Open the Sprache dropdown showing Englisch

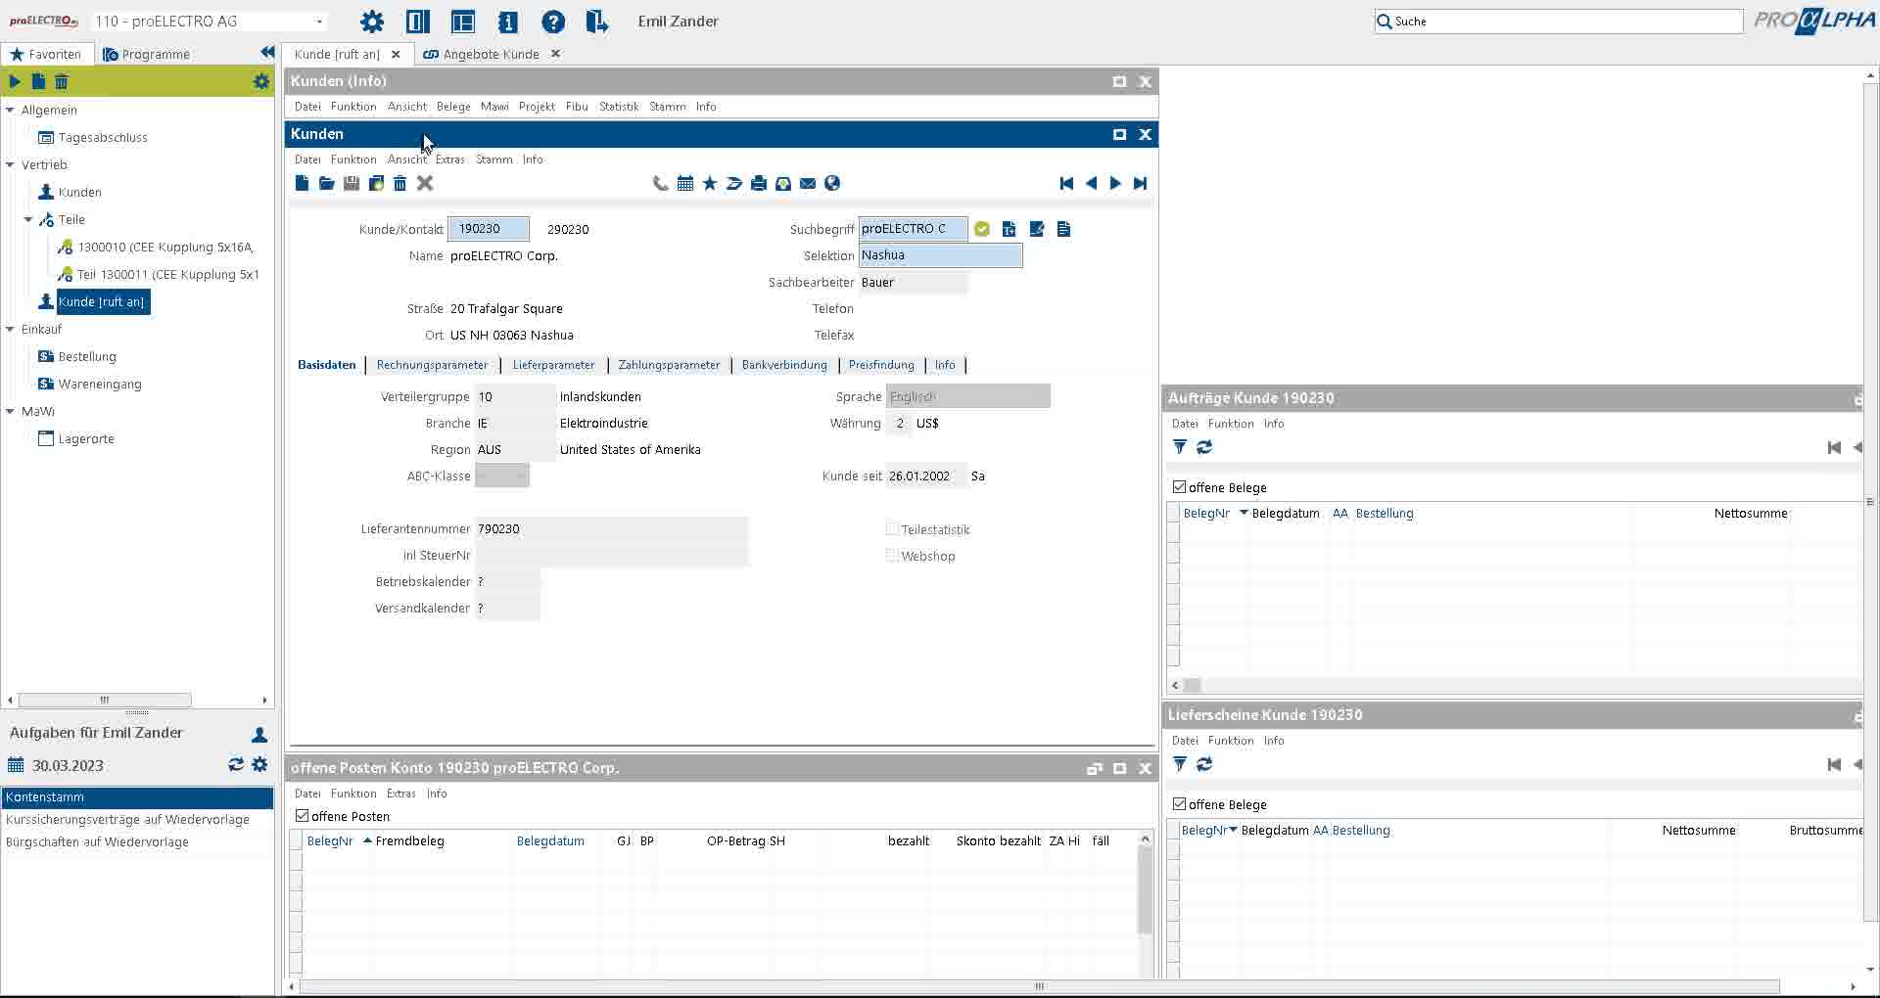(968, 396)
